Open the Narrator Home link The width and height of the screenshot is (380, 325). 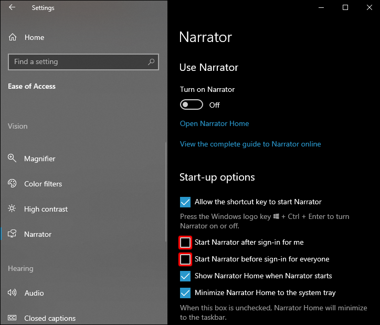point(214,124)
